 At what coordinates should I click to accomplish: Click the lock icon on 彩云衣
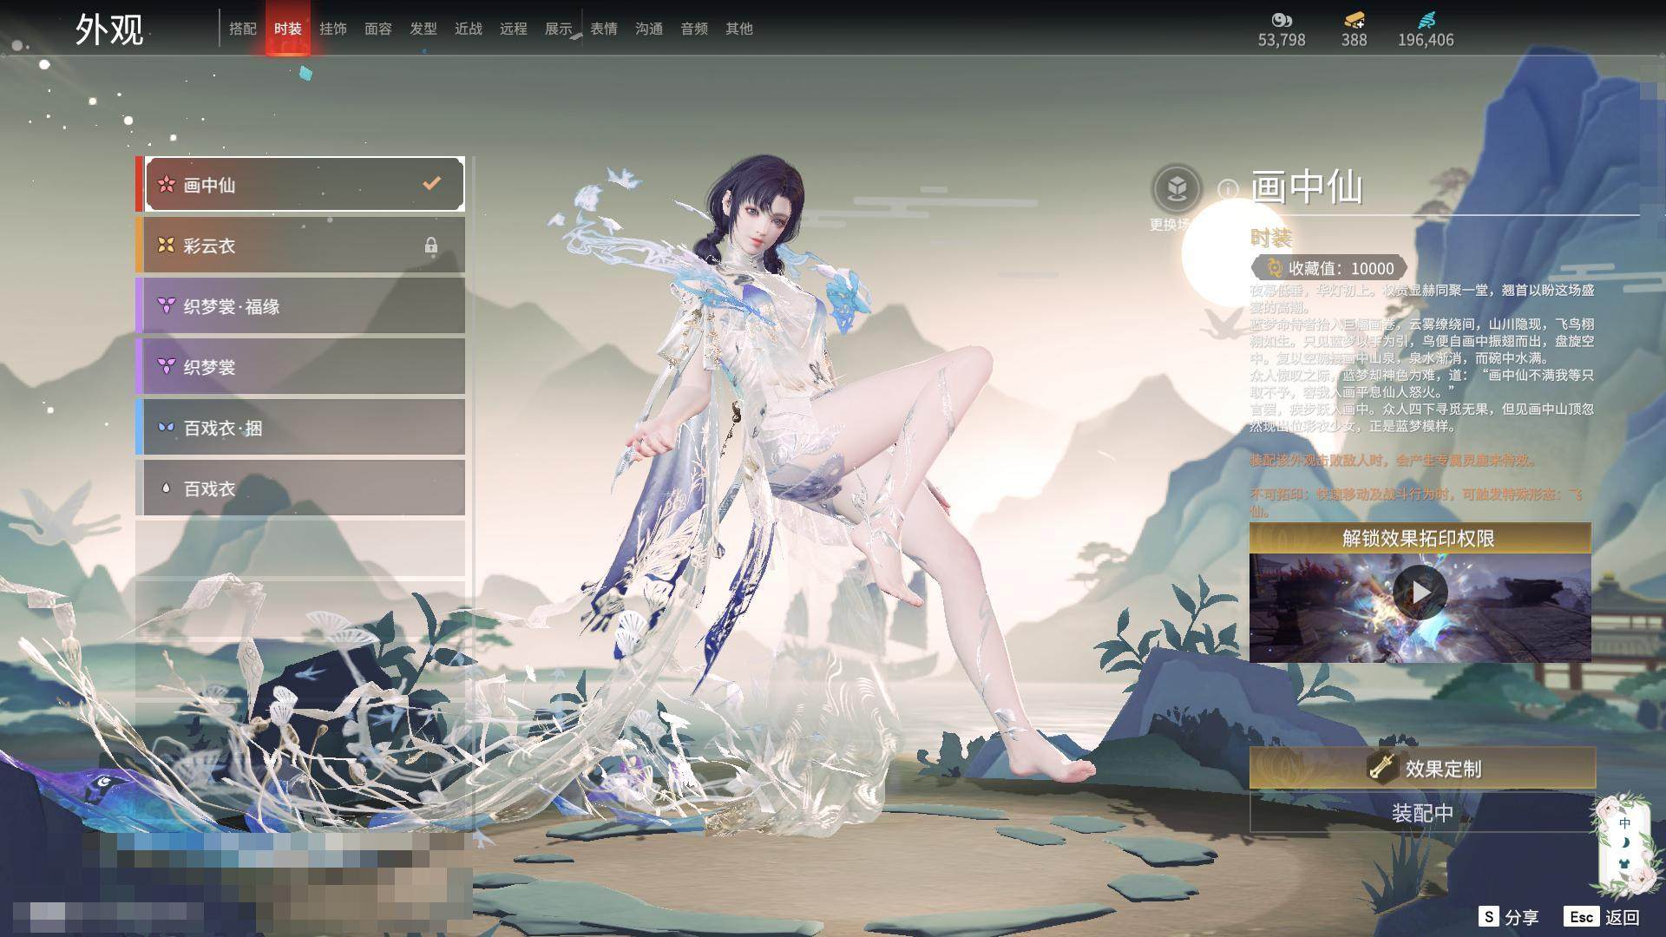click(431, 246)
